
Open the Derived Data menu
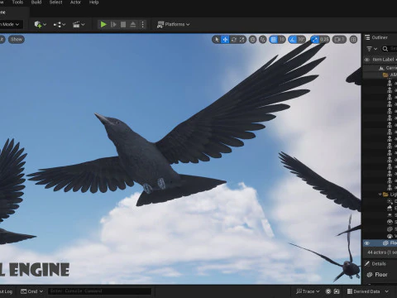pos(363,291)
